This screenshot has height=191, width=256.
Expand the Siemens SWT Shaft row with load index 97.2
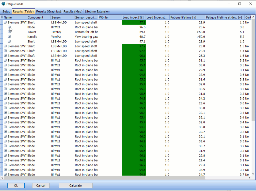(x=5, y=46)
